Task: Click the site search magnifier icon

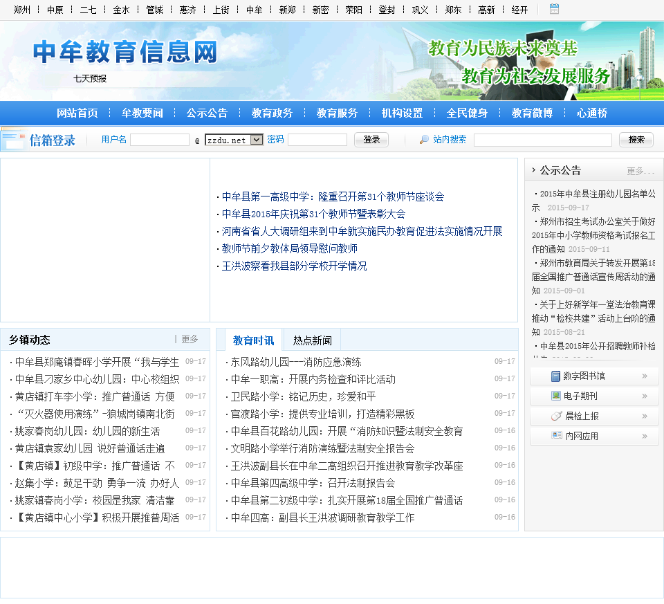Action: 424,140
